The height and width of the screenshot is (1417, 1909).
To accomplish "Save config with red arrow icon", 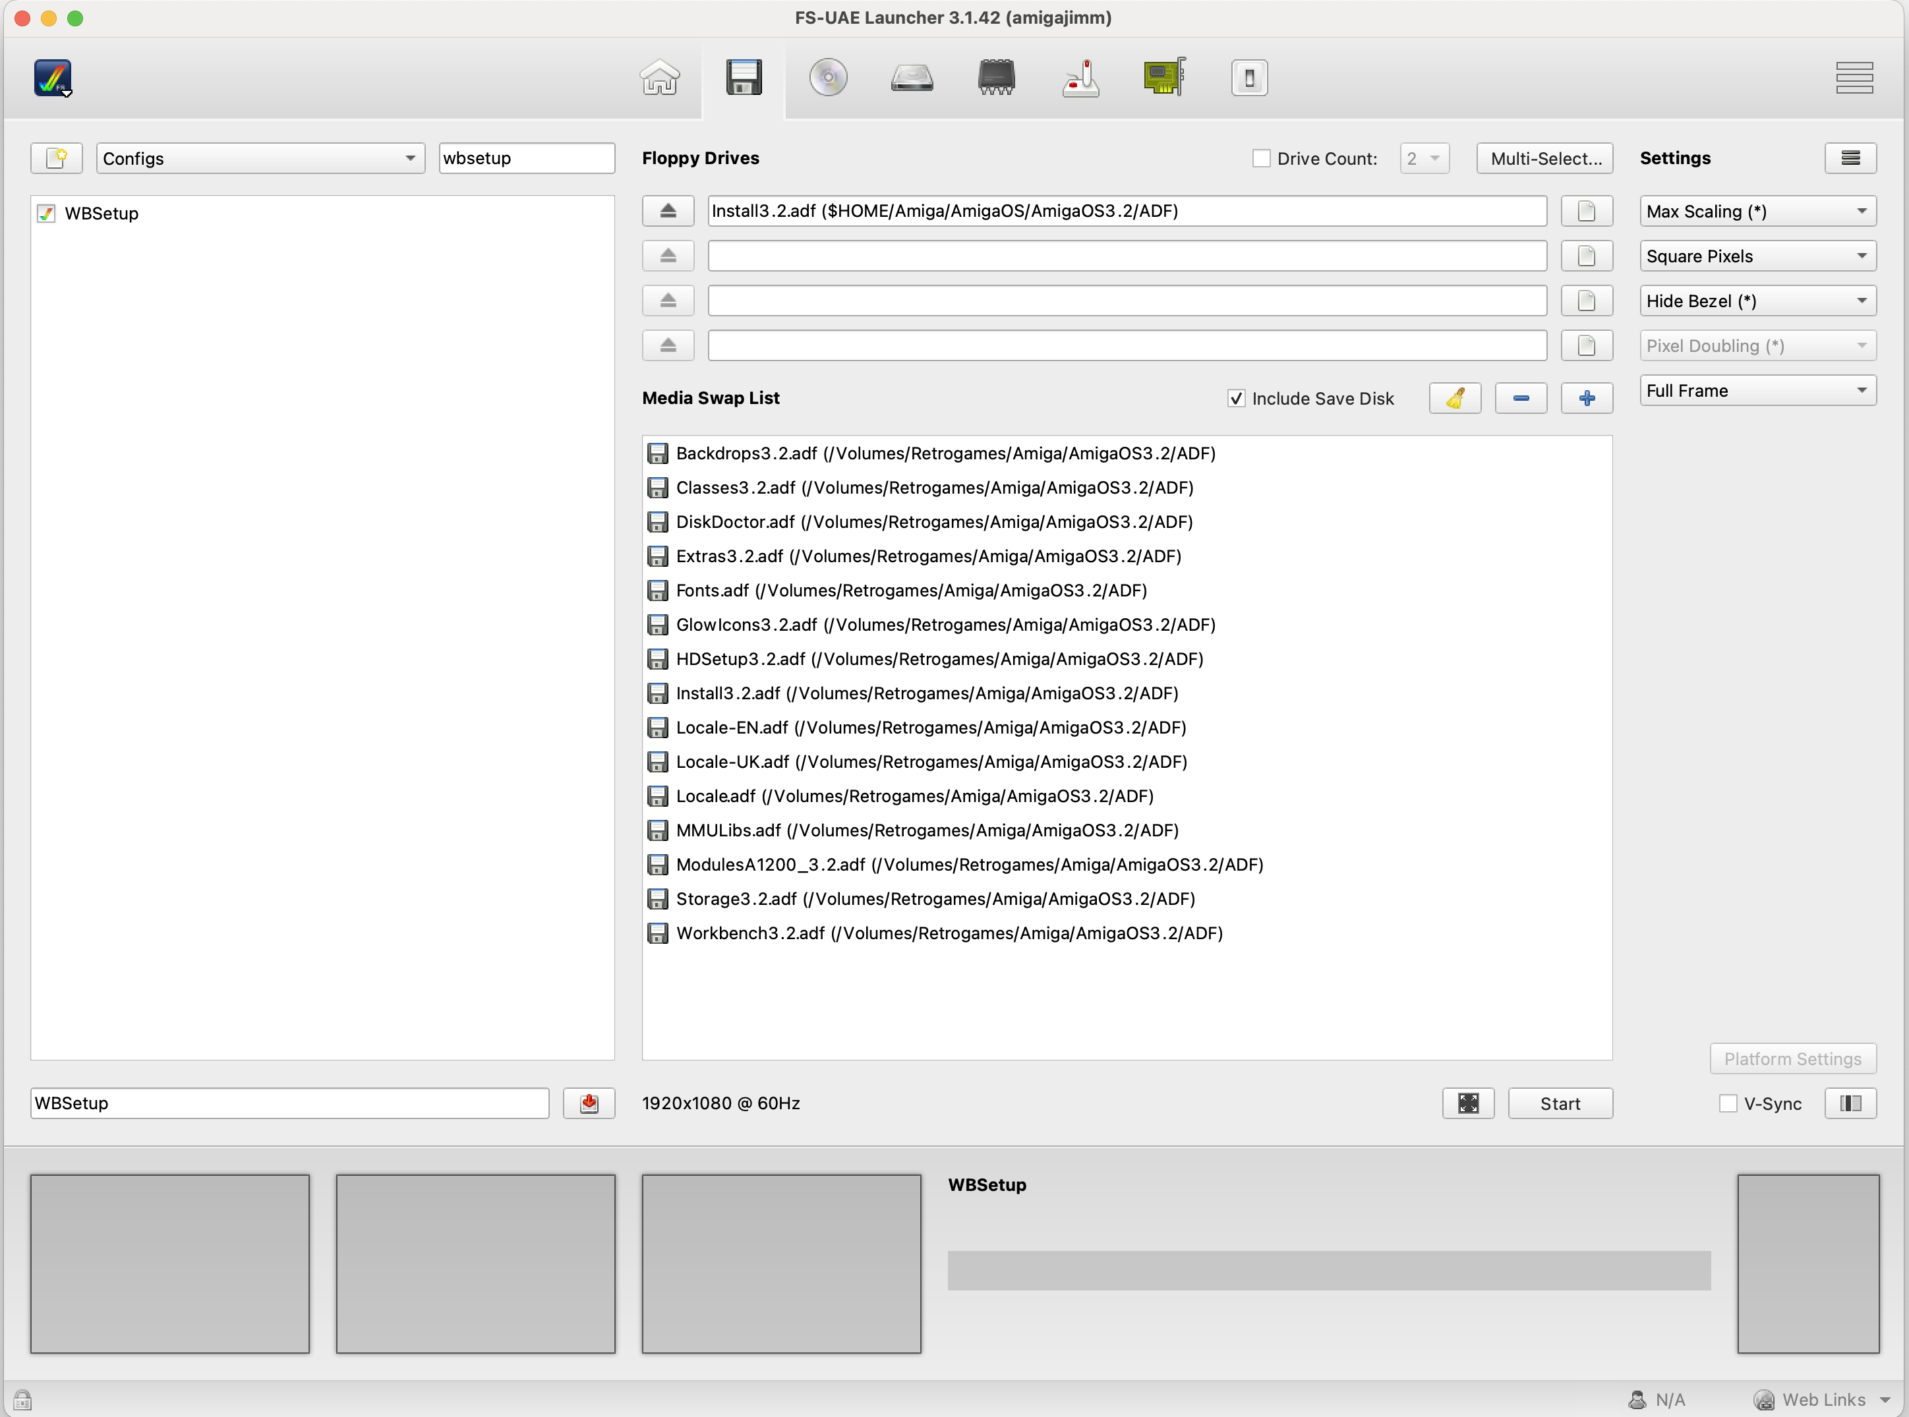I will click(589, 1103).
